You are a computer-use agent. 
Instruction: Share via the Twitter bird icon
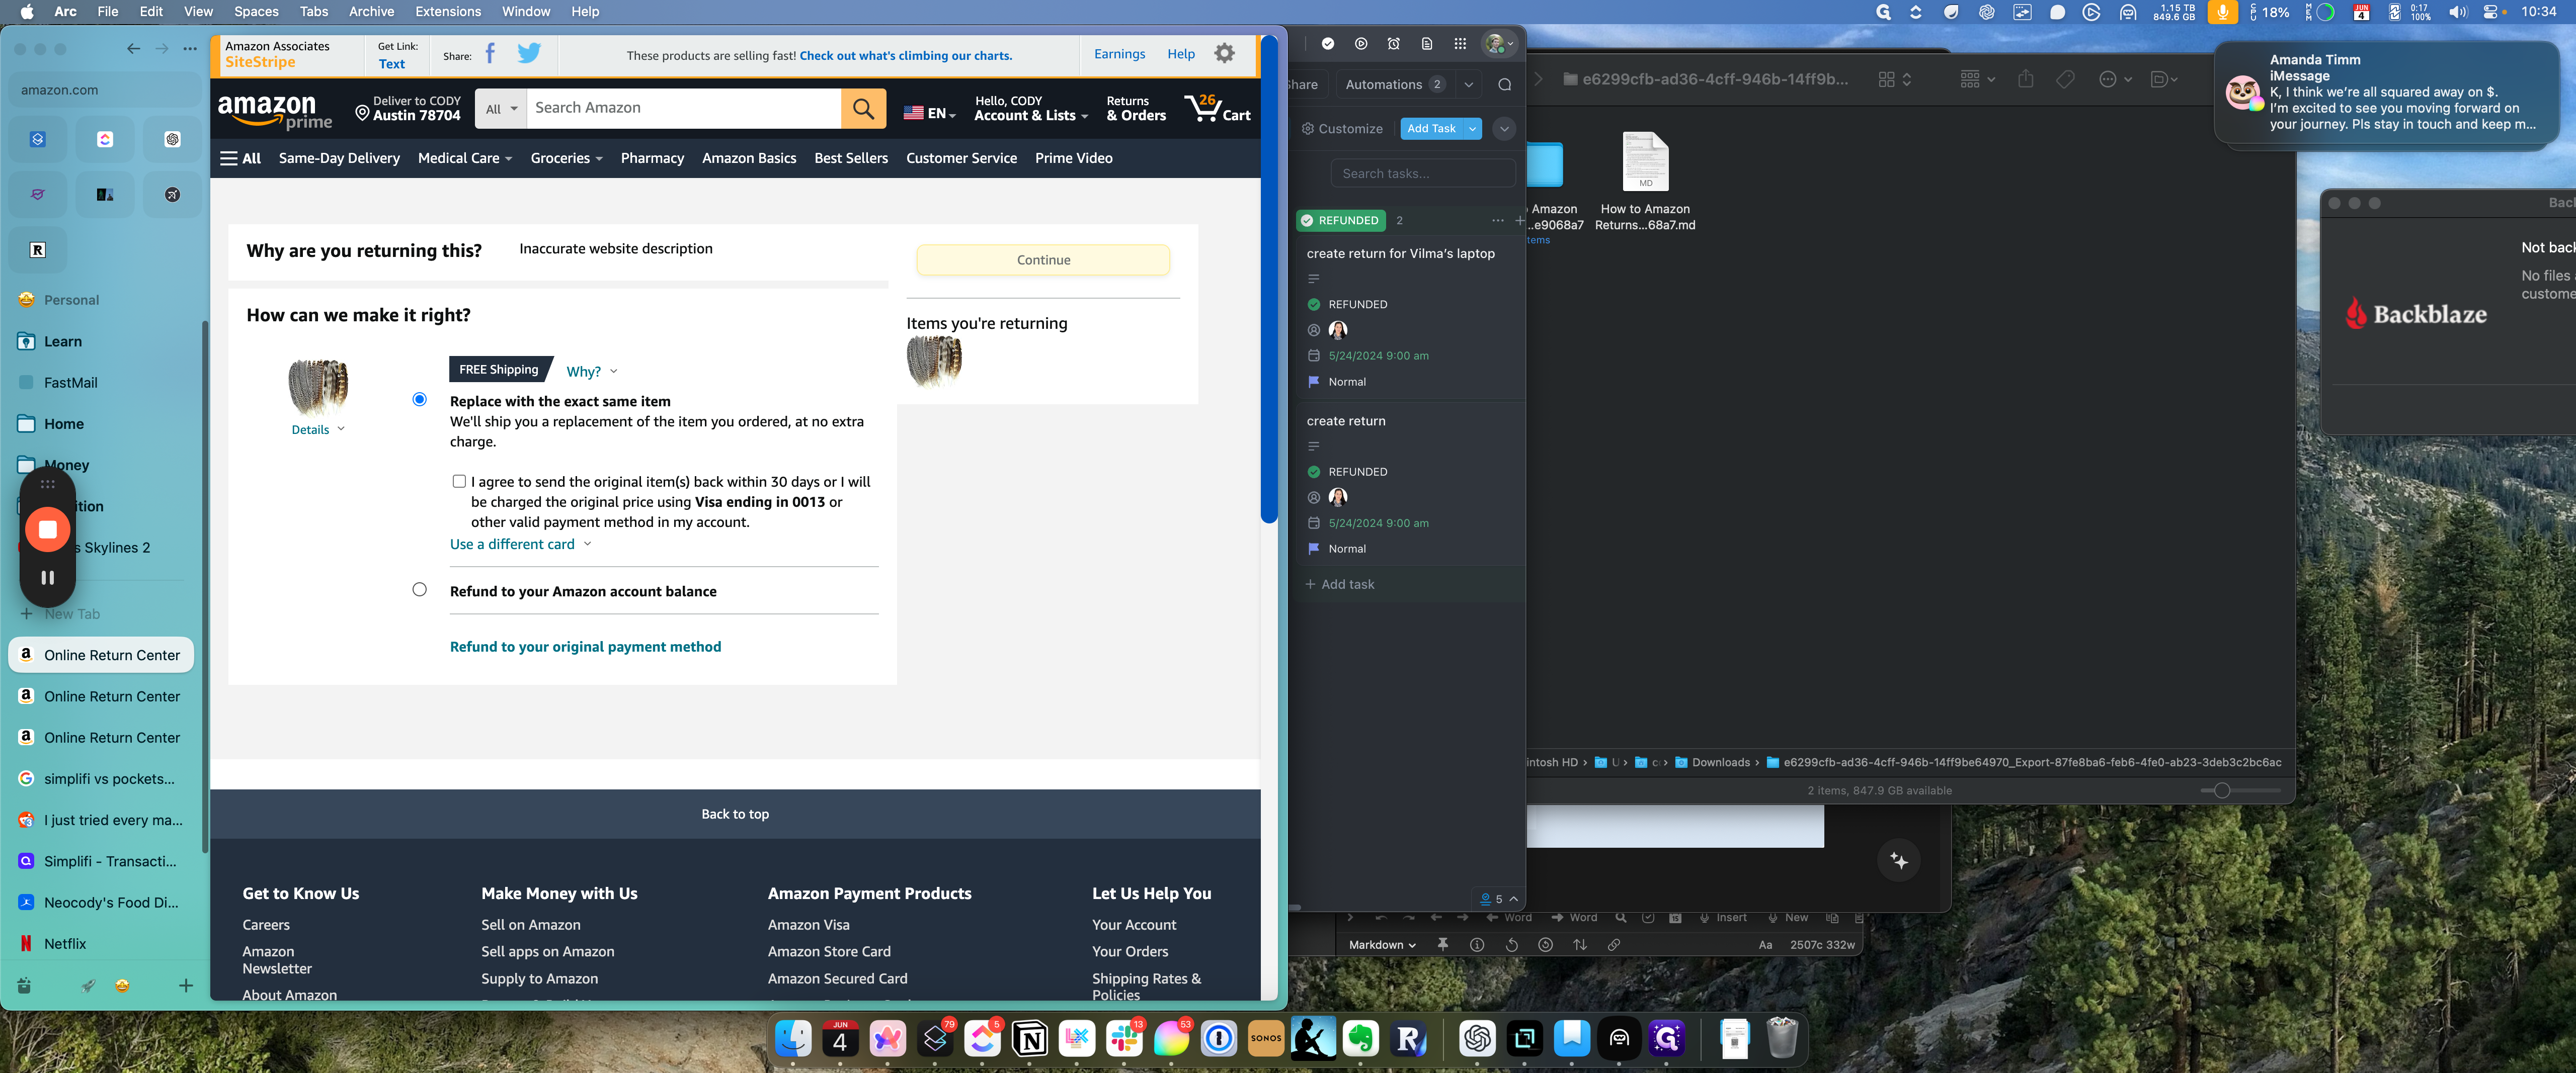click(x=529, y=54)
